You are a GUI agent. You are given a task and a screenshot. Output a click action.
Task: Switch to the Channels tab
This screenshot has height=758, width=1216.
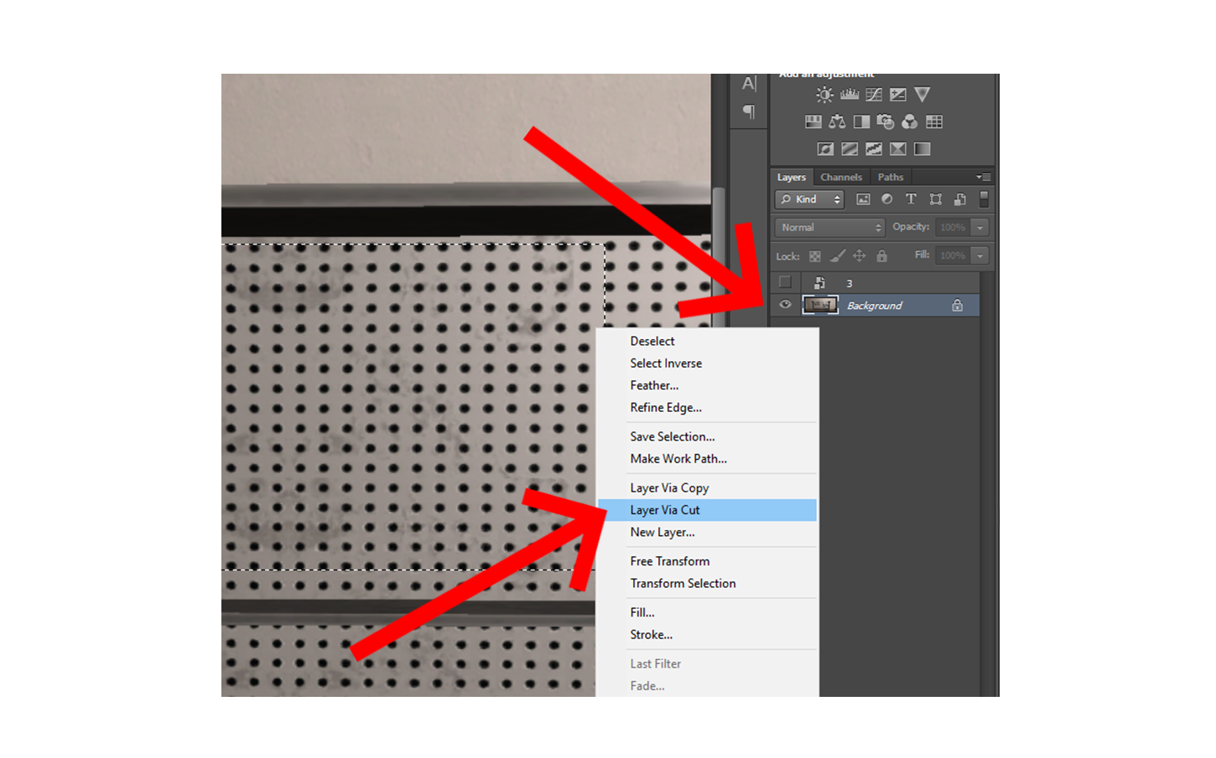click(841, 178)
